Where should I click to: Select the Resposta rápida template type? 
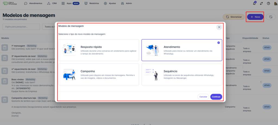[99, 50]
